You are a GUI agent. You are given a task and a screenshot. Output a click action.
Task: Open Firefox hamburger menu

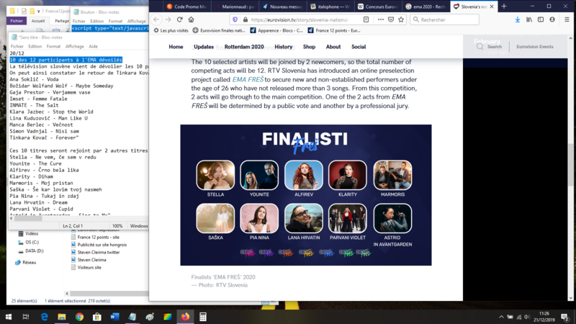click(567, 19)
